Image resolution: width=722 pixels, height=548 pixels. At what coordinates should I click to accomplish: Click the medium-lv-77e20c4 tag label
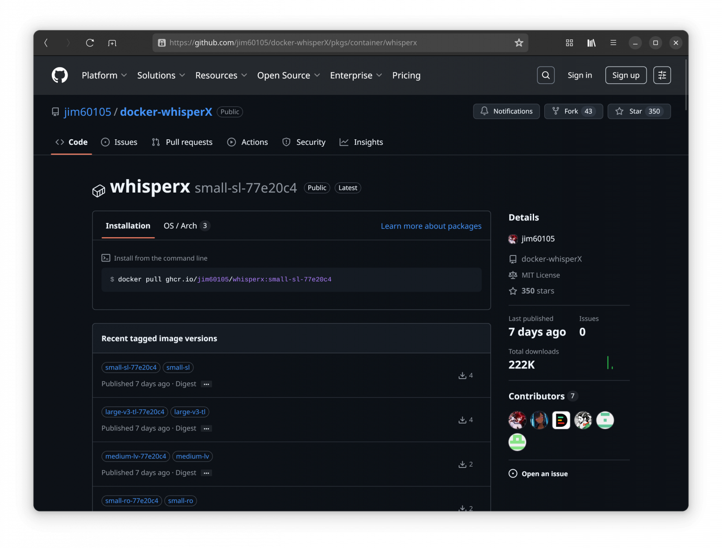click(x=136, y=456)
